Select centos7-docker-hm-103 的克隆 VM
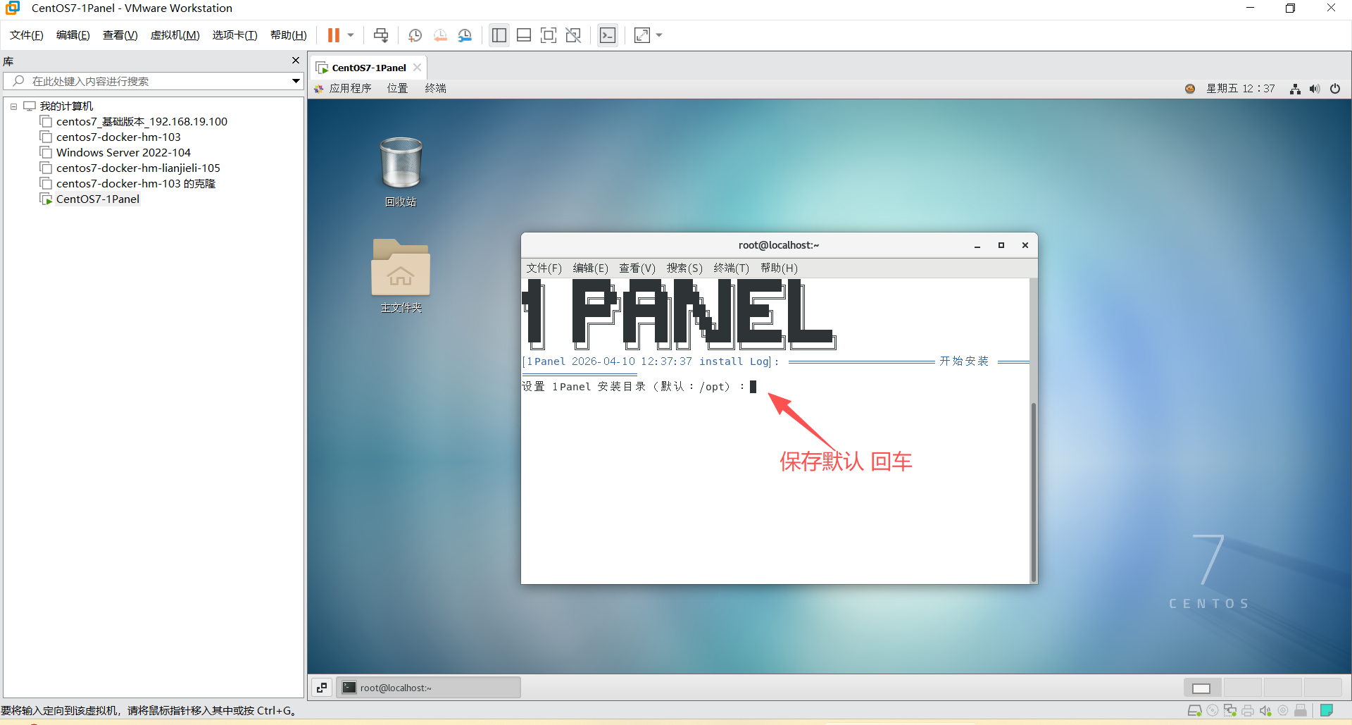 point(128,183)
